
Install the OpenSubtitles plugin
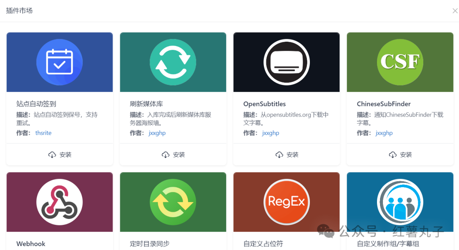point(286,155)
